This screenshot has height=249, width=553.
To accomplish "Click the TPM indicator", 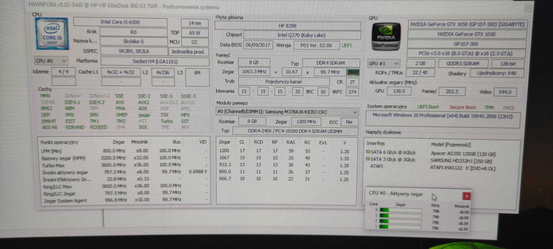I will coord(489,108).
